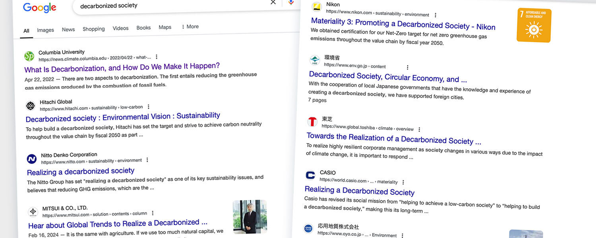Open 'Decarbonized society : Environmental Vision' link
596x238 pixels.
[x=123, y=117]
